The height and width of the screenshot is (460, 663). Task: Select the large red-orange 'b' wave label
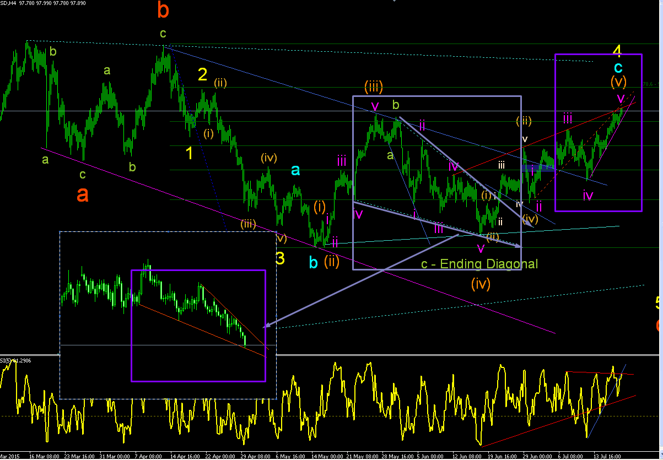(163, 10)
